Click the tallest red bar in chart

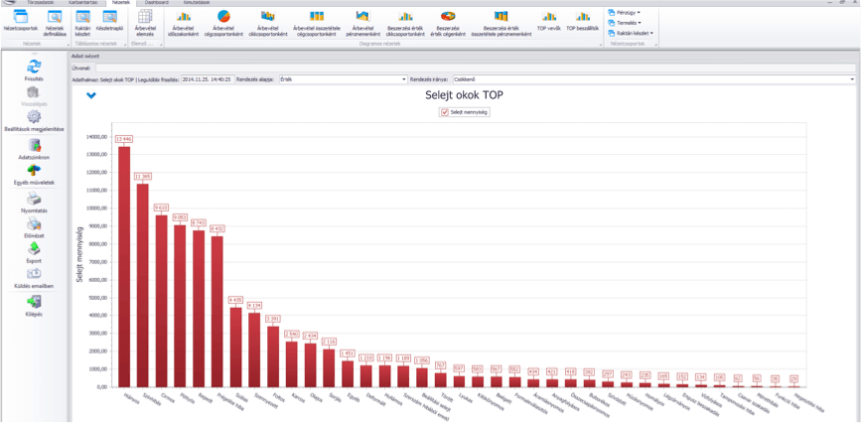124,266
